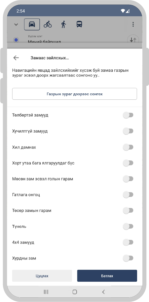
Task: Tap the swap start and destination icon
Action: coord(133,40)
